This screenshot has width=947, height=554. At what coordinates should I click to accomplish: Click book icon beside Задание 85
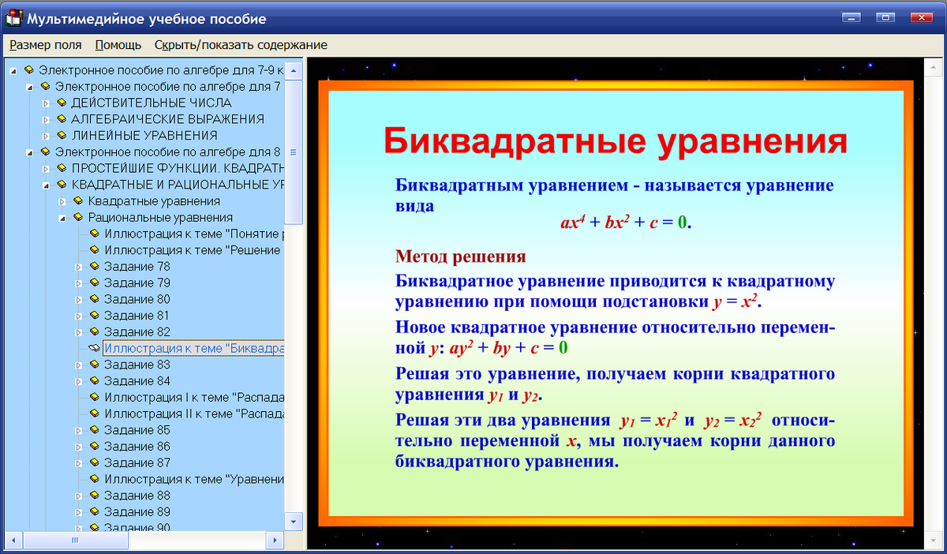pos(95,430)
